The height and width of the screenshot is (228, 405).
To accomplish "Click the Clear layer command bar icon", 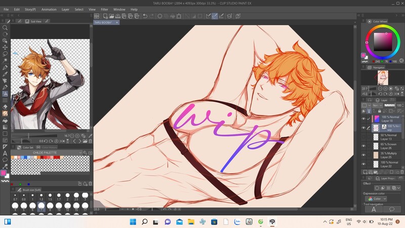I will tap(160, 16).
